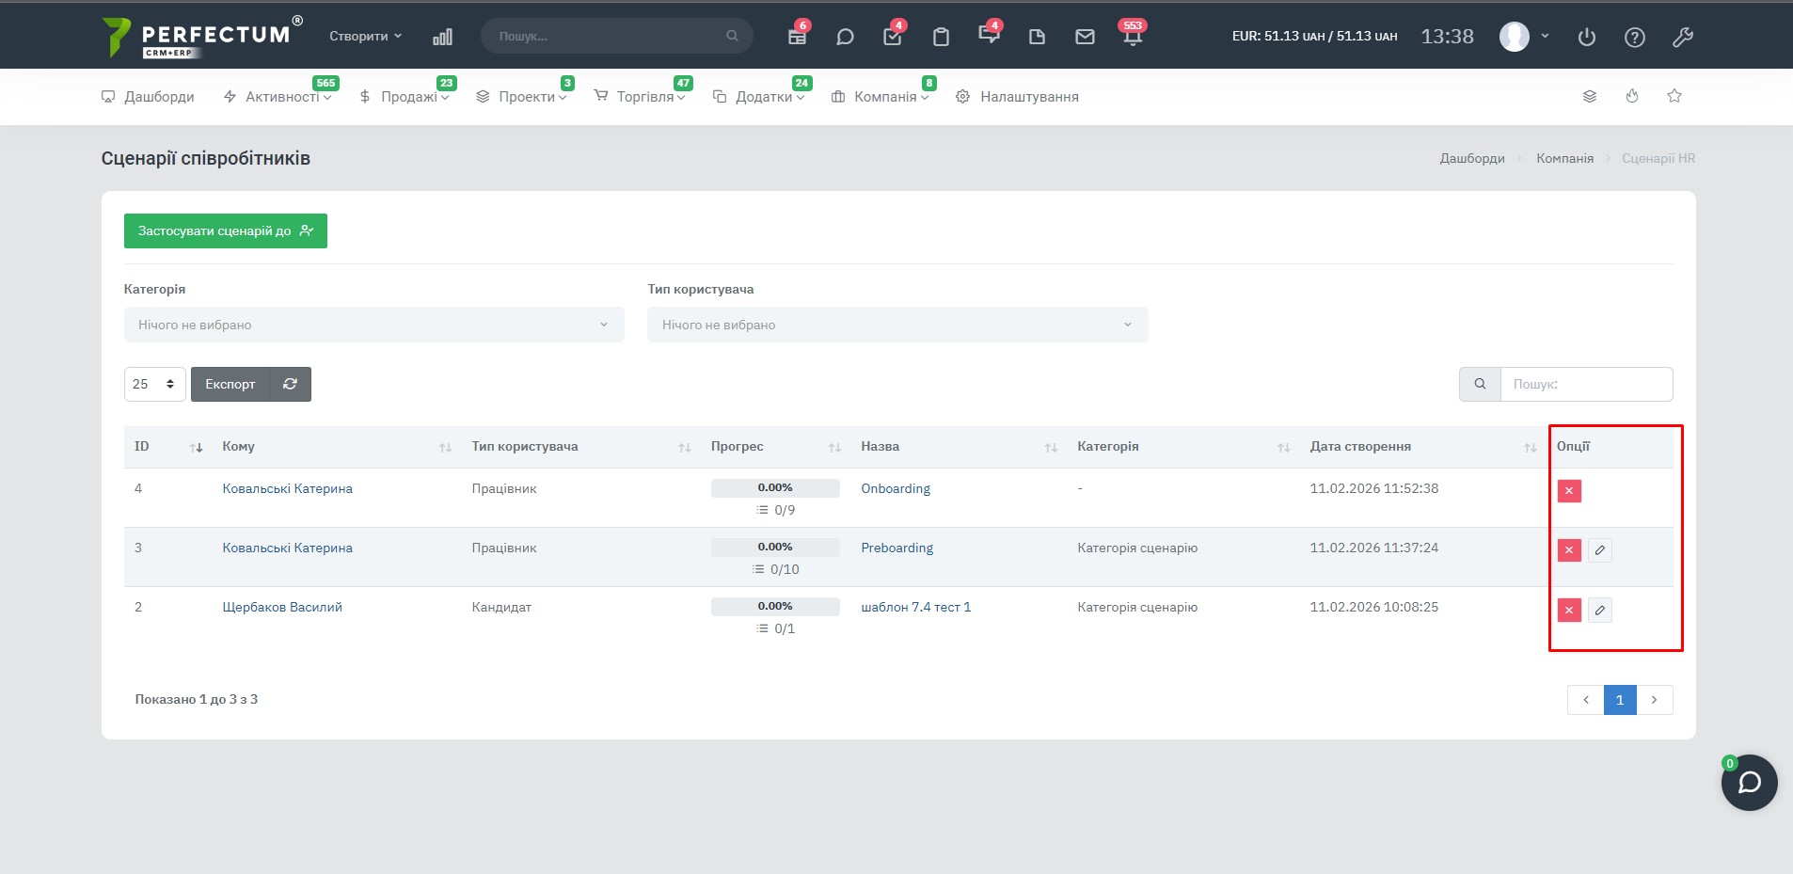The height and width of the screenshot is (874, 1793).
Task: Click the Onboarding progress bar
Action: click(x=775, y=488)
